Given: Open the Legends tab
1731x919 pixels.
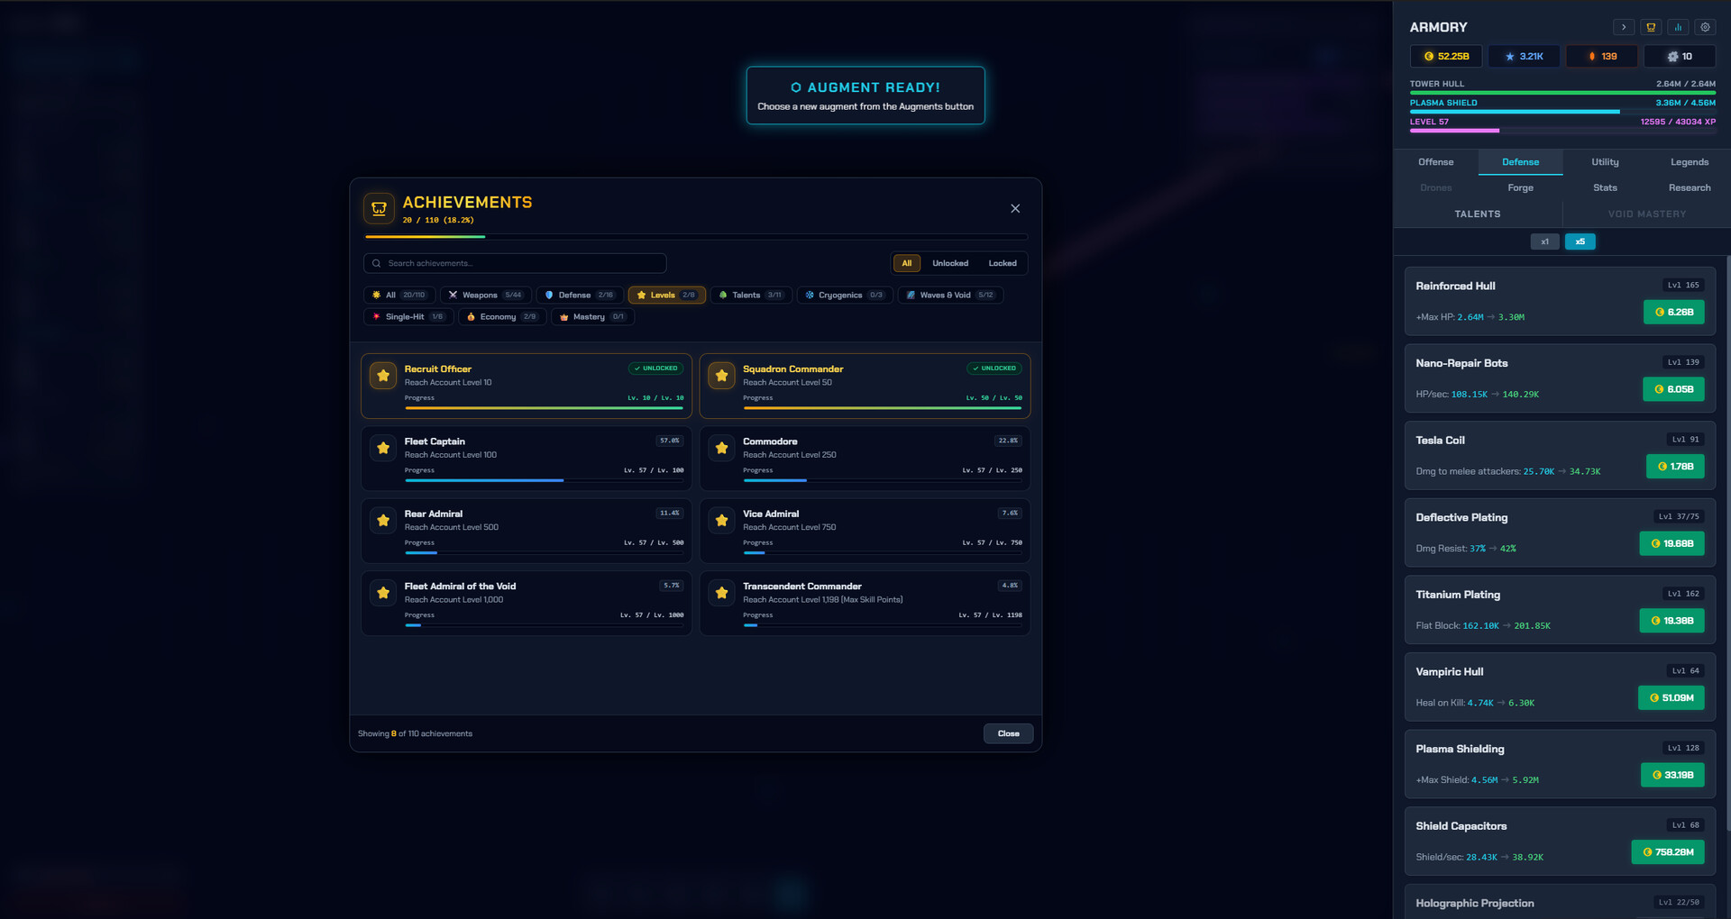Looking at the screenshot, I should click(x=1690, y=162).
